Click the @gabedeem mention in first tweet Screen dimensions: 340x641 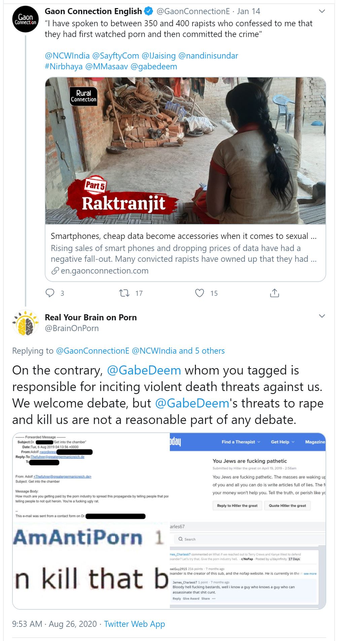pyautogui.click(x=154, y=66)
